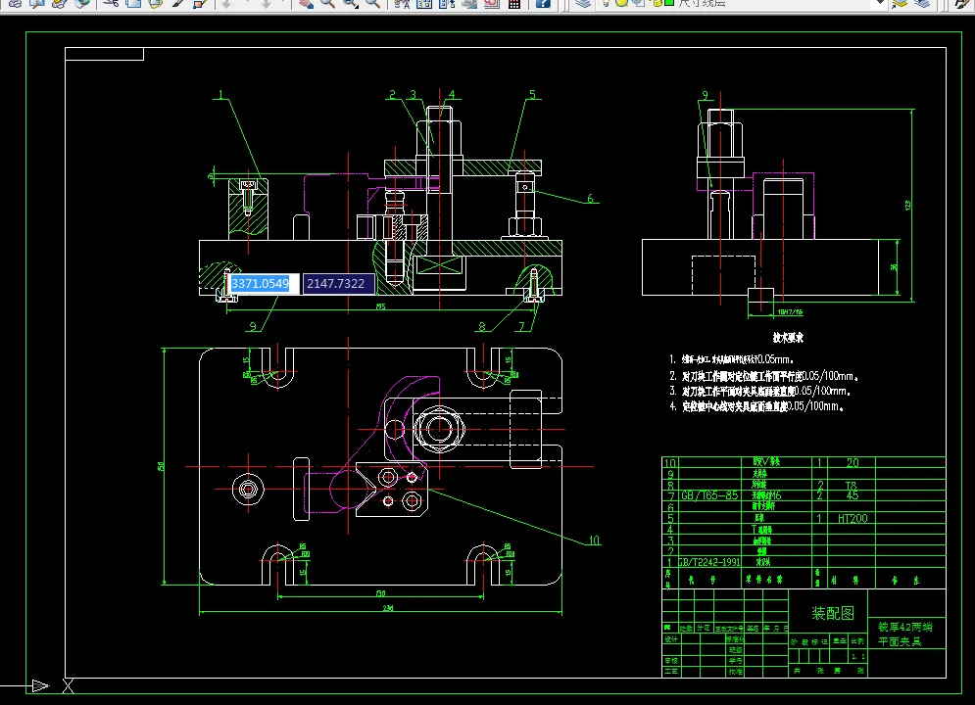This screenshot has height=705, width=975.
Task: Click the green layer color swatch
Action: click(x=668, y=4)
